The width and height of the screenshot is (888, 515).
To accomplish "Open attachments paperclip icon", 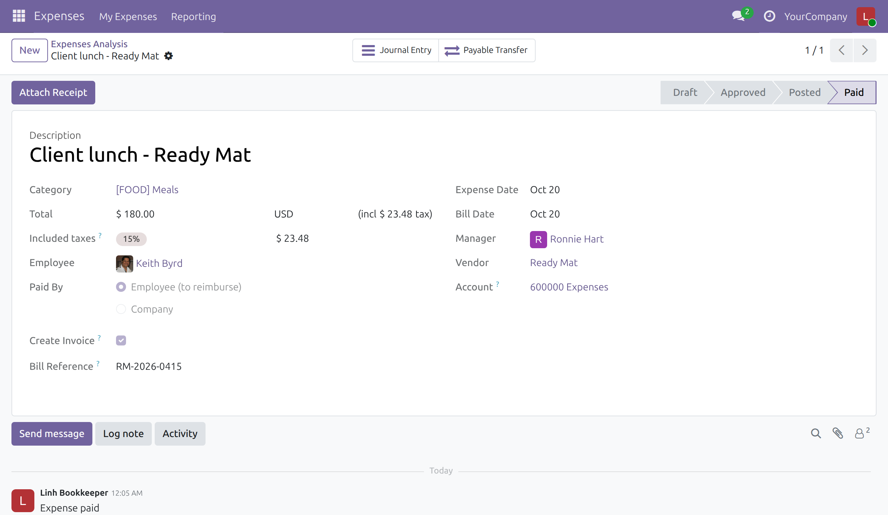I will 838,433.
